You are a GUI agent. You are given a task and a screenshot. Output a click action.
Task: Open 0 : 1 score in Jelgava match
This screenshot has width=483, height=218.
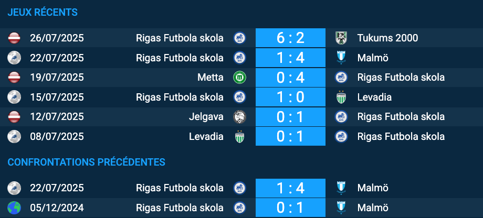click(290, 116)
